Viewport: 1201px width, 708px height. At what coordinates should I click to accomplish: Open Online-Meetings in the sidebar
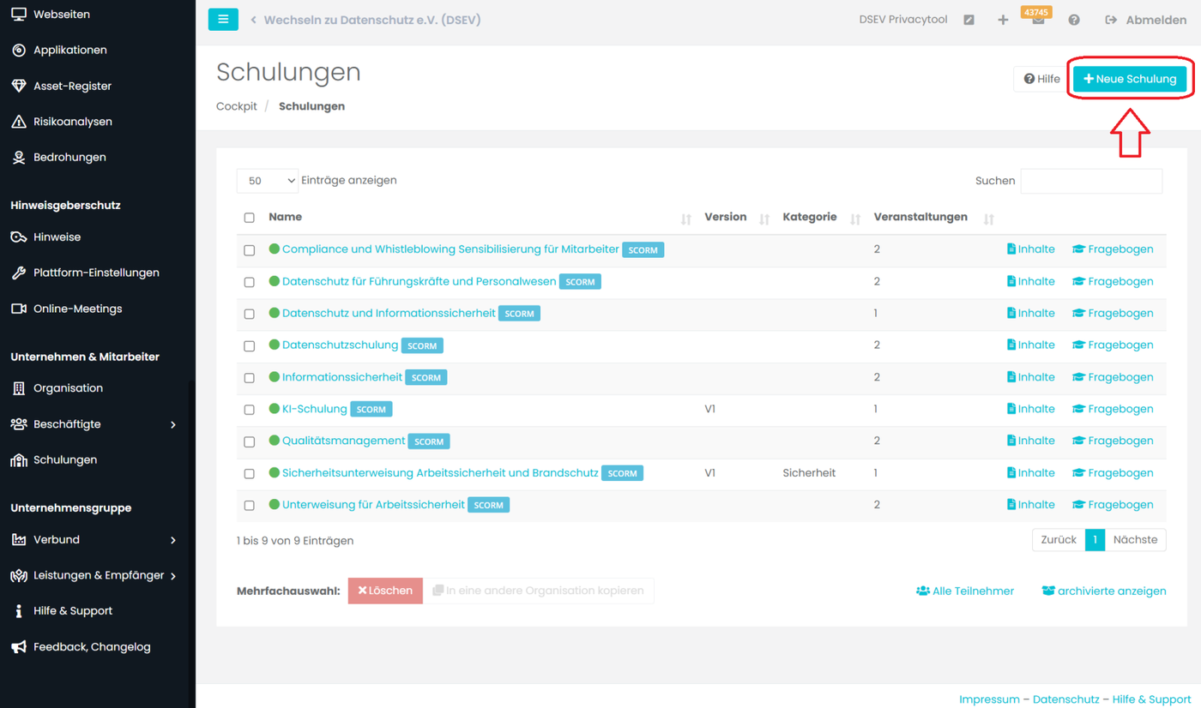tap(77, 309)
